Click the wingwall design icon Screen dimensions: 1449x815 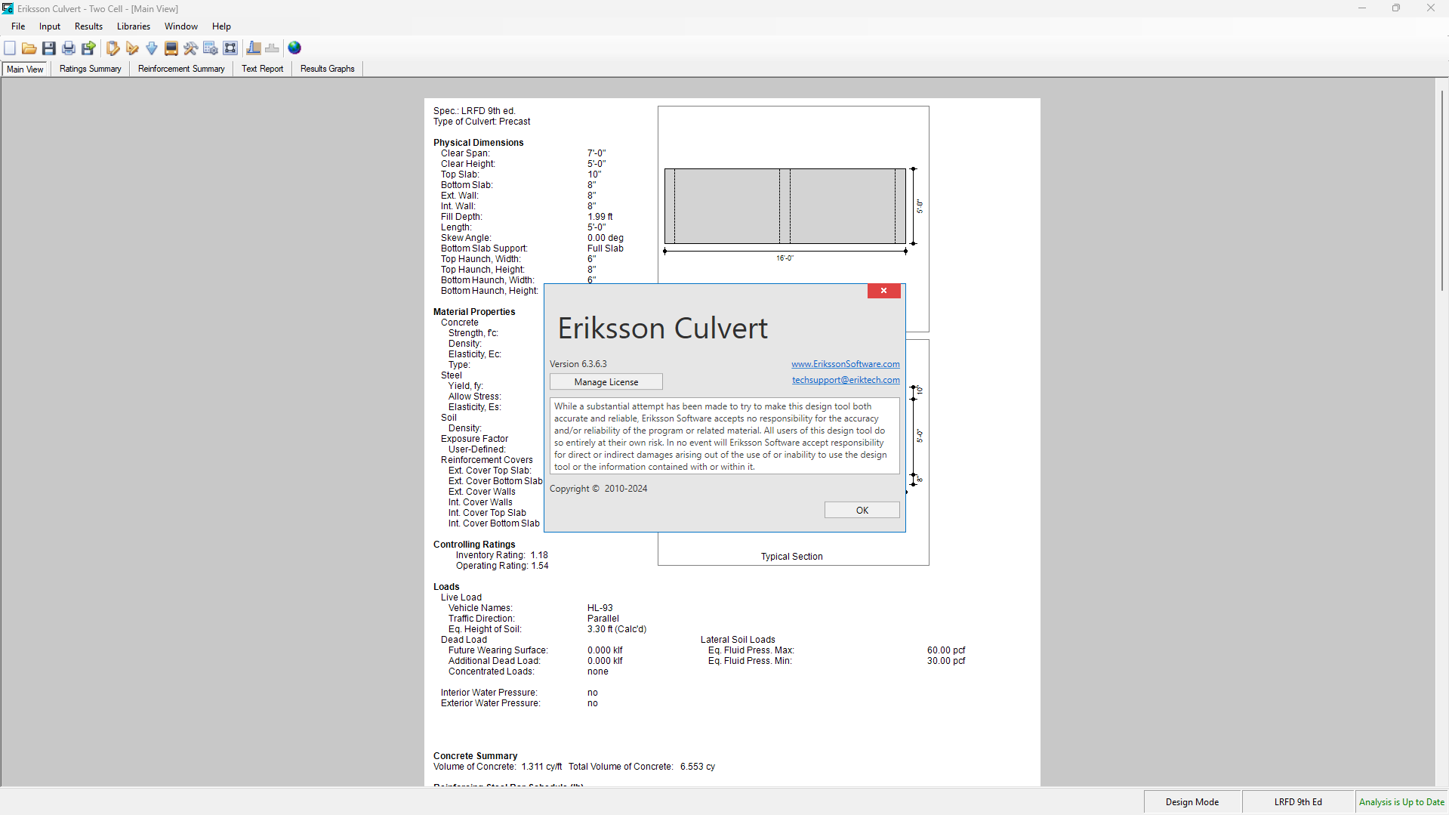[x=254, y=48]
